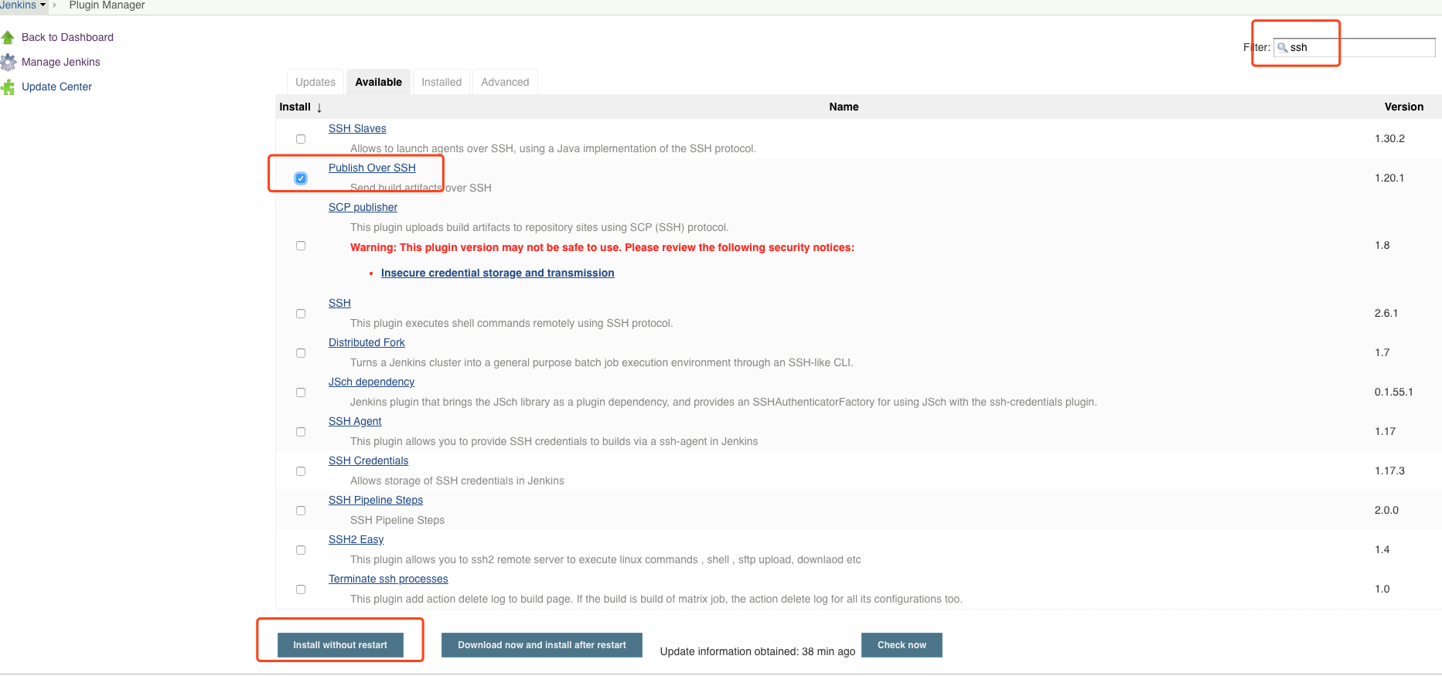Tick the SSH2 Easy checkbox
Screen dimensions: 1442x676
coord(301,550)
